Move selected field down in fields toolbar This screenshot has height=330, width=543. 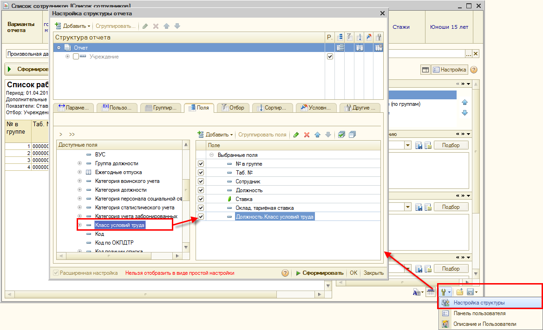328,135
